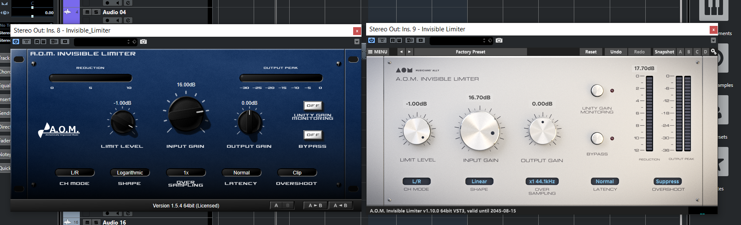Click Snapshot button in white plugin
This screenshot has height=225, width=741.
664,52
